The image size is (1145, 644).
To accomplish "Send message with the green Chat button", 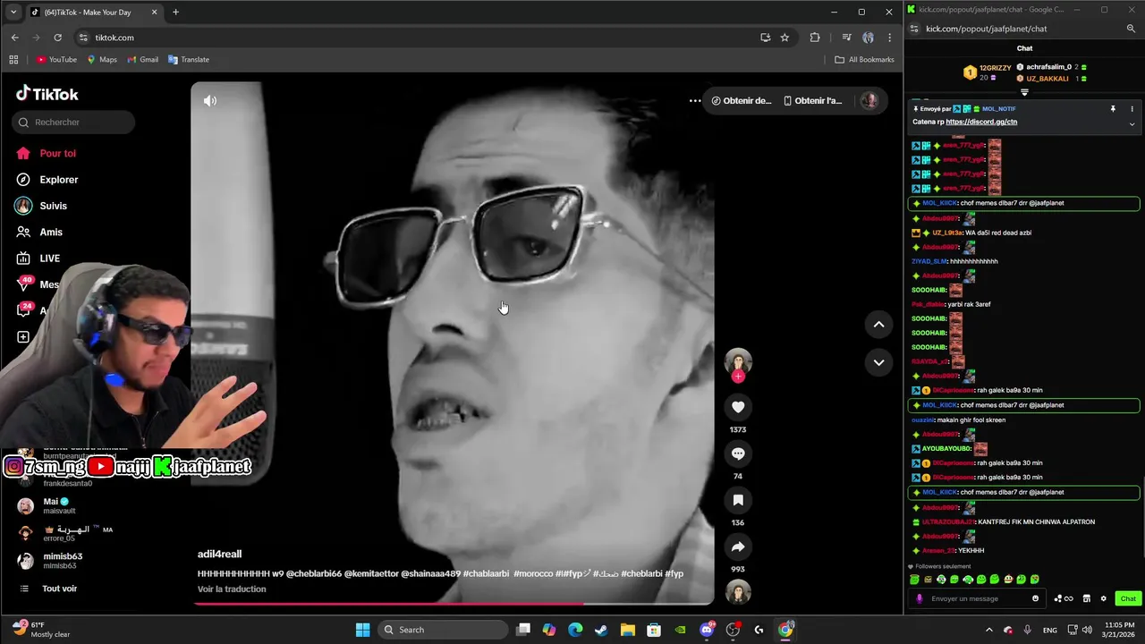I will pos(1128,598).
